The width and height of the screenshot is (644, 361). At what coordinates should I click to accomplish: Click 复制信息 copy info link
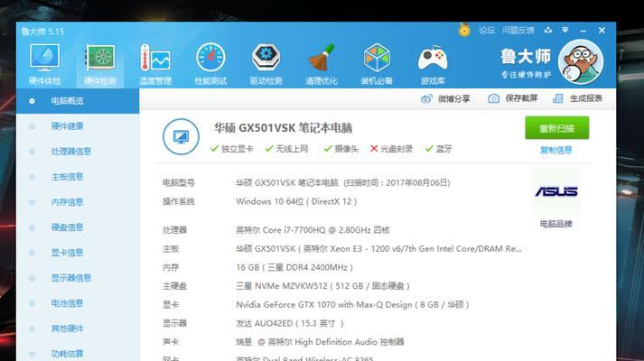coord(556,150)
